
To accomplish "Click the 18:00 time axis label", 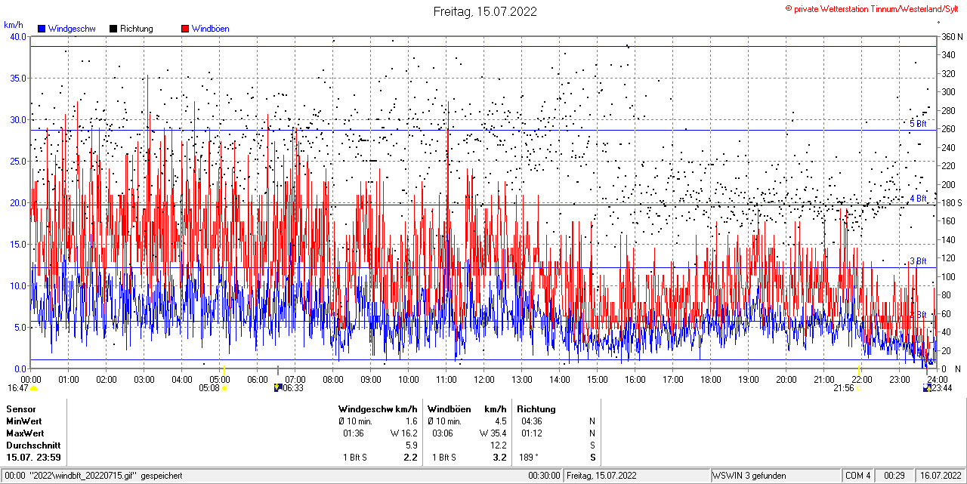I will 711,379.
